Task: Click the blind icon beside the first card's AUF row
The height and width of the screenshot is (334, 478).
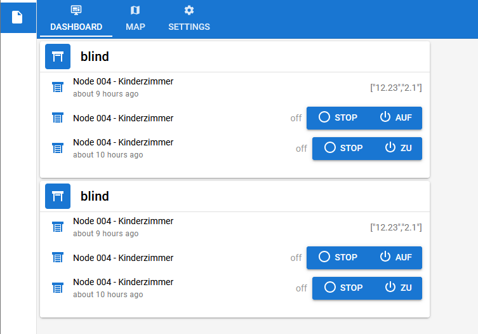Action: (x=58, y=118)
